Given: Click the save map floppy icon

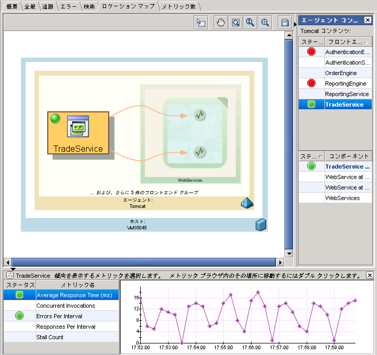Looking at the screenshot, I should point(285,23).
